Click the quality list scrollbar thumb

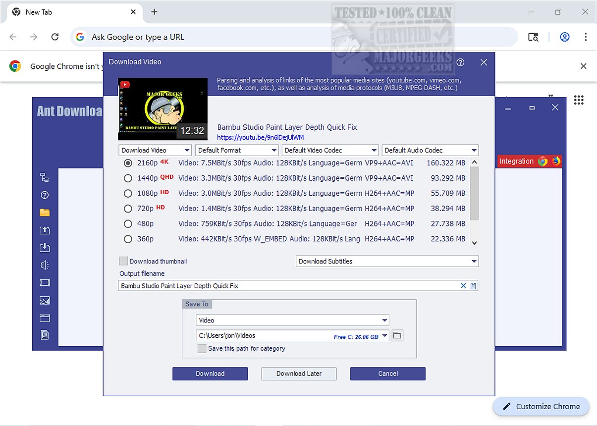474,194
